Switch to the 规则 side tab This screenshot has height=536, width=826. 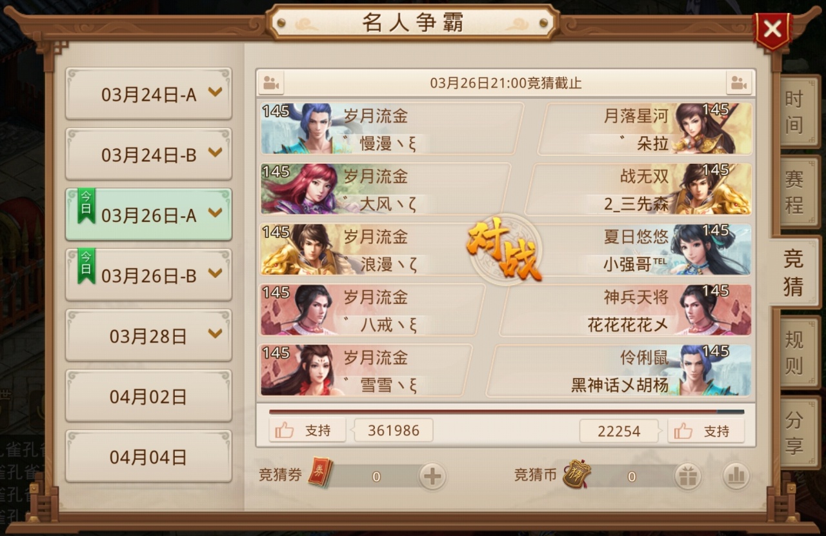point(795,352)
